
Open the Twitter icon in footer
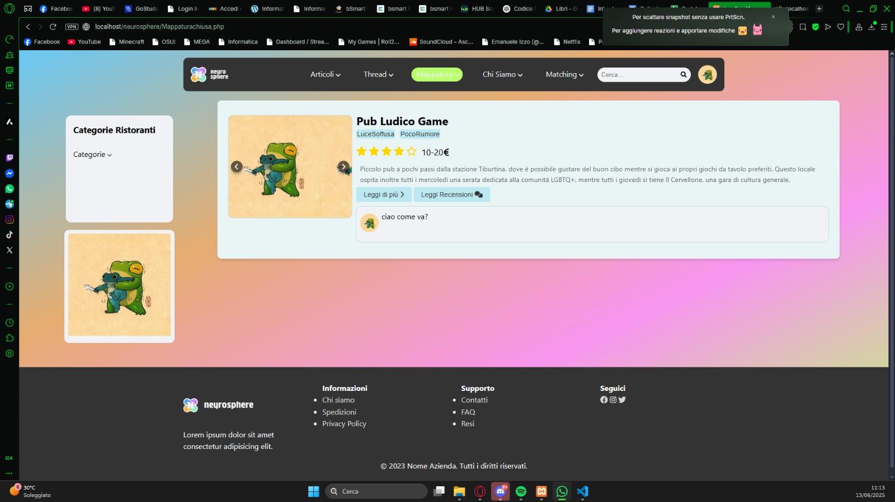tap(622, 400)
